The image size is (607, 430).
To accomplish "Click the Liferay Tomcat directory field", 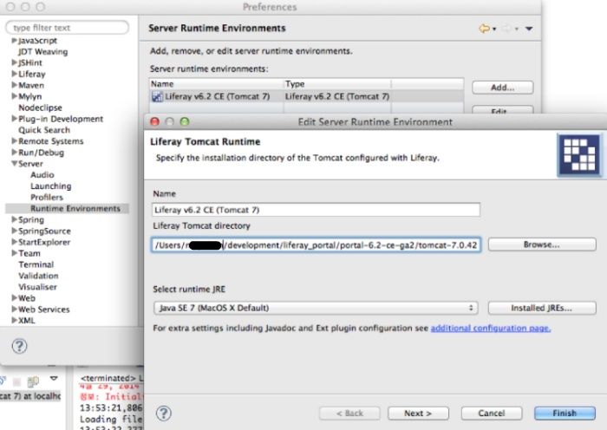I will 316,245.
